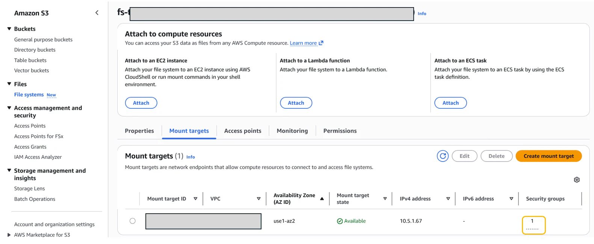This screenshot has width=594, height=244.
Task: Select the mount target row radio button
Action: [x=133, y=221]
